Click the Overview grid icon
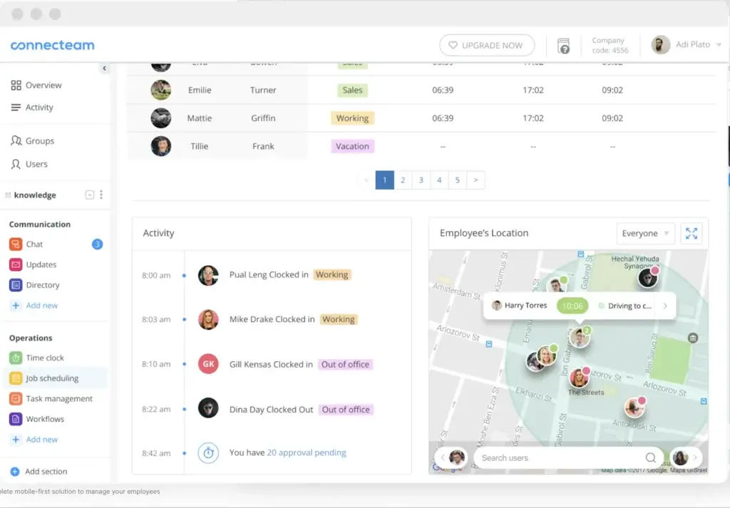 16,85
